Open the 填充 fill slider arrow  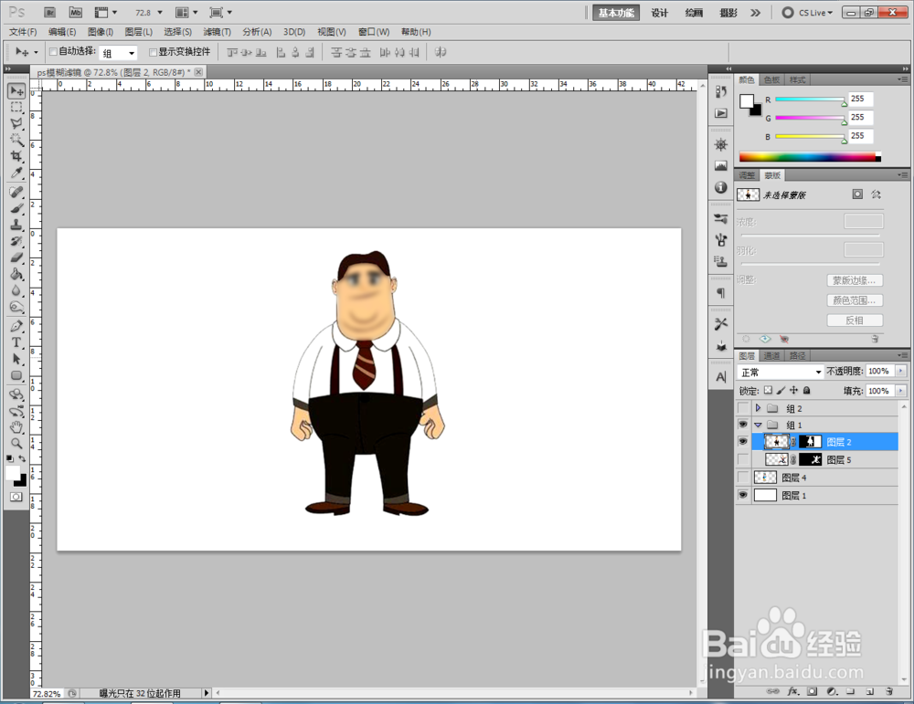point(900,391)
